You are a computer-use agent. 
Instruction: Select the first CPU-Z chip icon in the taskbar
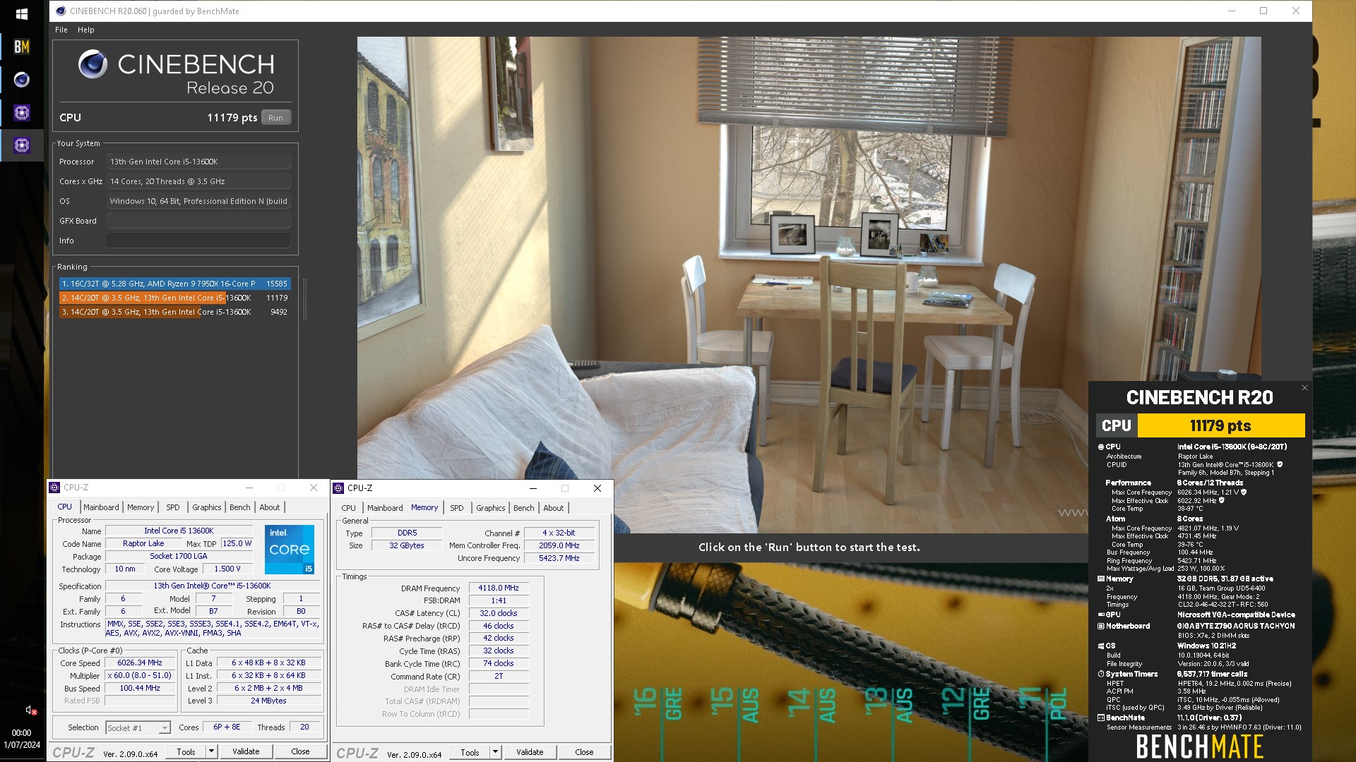point(21,112)
